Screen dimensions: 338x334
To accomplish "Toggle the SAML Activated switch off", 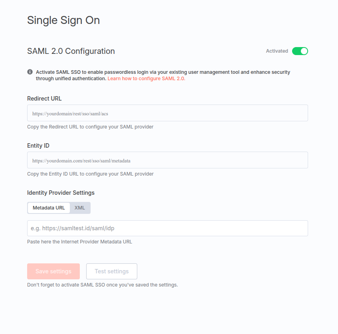I will click(x=300, y=51).
